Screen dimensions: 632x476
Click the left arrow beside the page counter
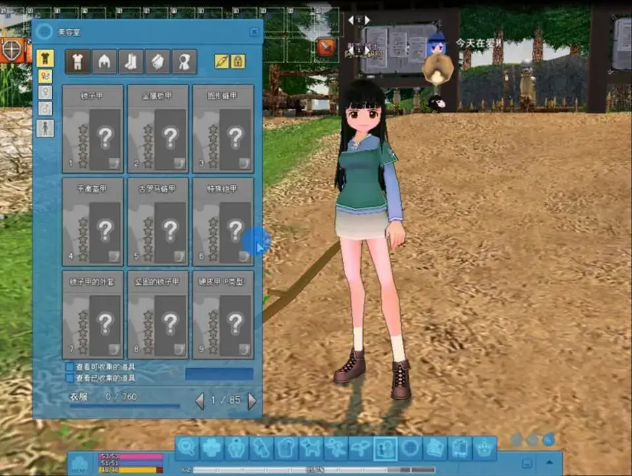tap(199, 399)
